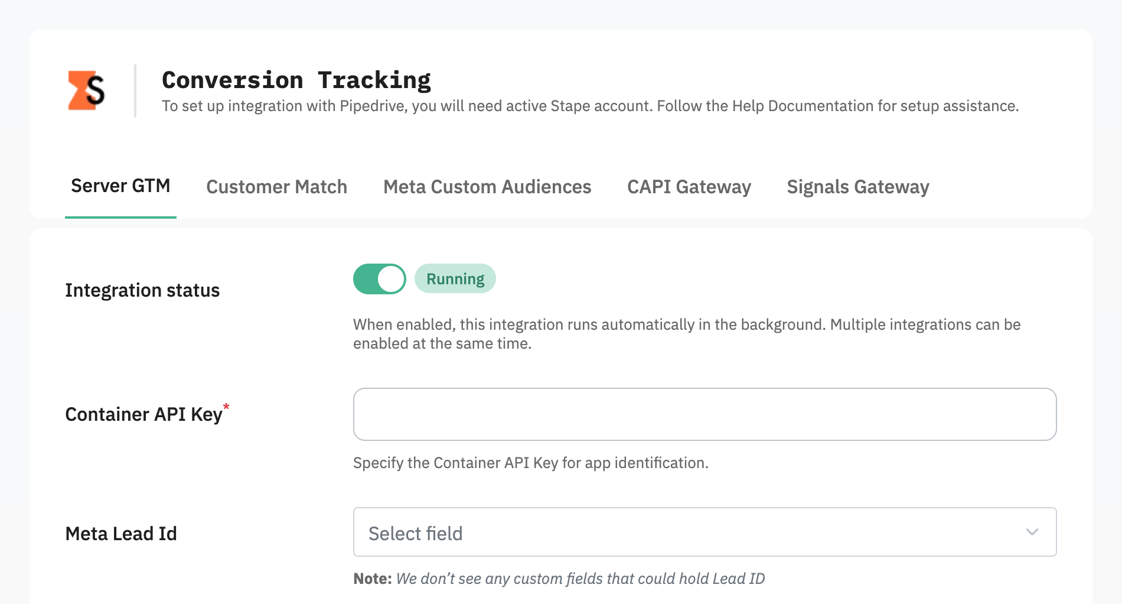Click the Meta Lead Id dropdown chevron
The height and width of the screenshot is (604, 1122).
[1032, 532]
